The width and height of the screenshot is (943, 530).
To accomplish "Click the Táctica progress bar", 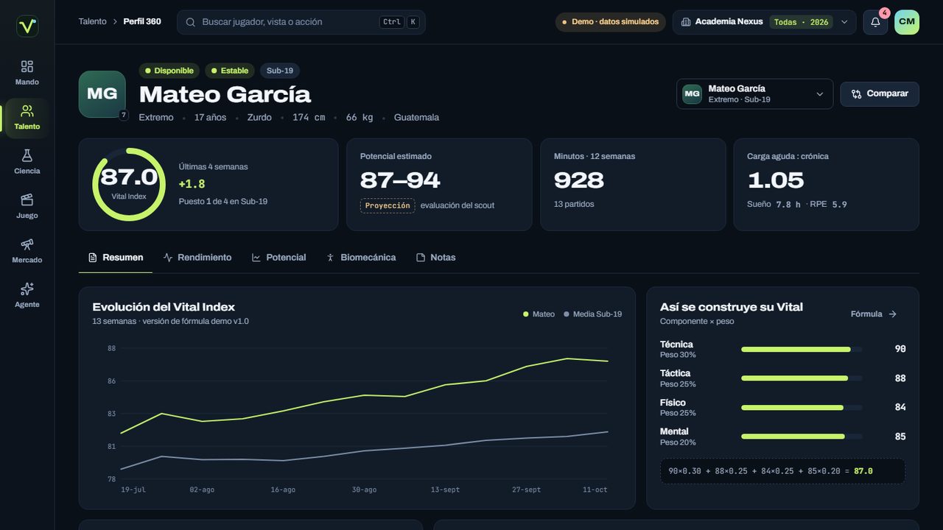I will [x=802, y=378].
